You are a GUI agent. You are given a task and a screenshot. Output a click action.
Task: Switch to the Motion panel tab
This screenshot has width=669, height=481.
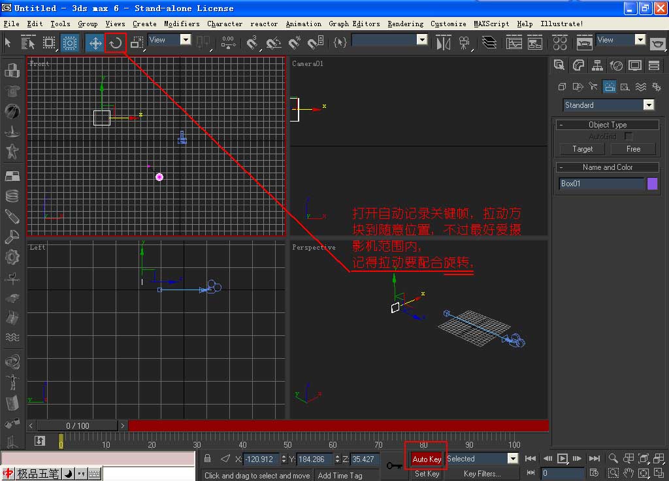616,65
